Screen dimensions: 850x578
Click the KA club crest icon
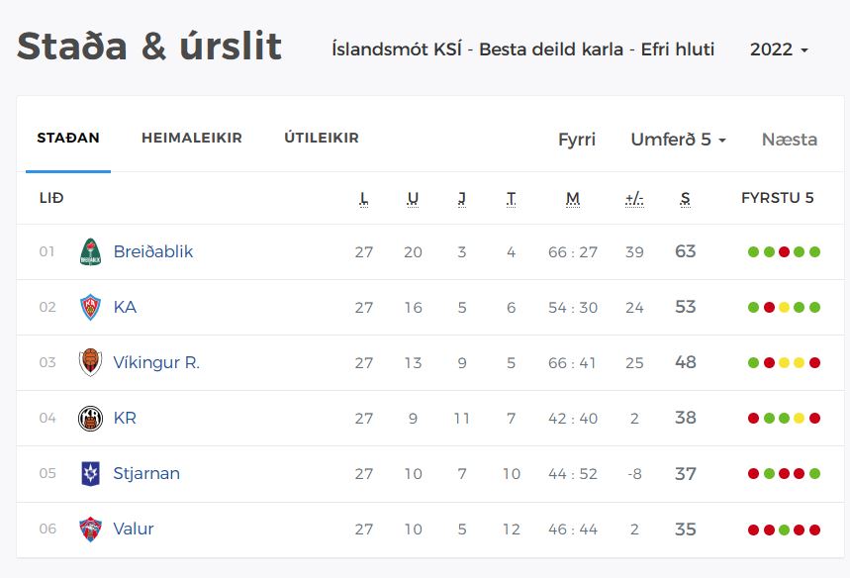point(90,308)
